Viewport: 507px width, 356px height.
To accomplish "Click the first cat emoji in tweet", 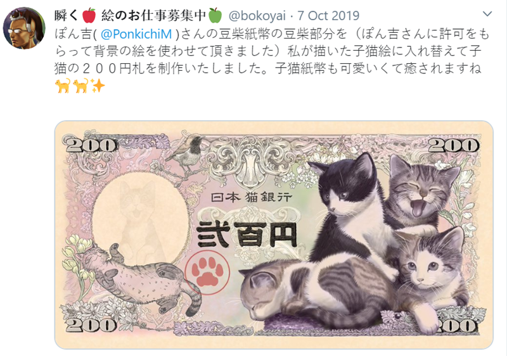I will click(x=63, y=85).
